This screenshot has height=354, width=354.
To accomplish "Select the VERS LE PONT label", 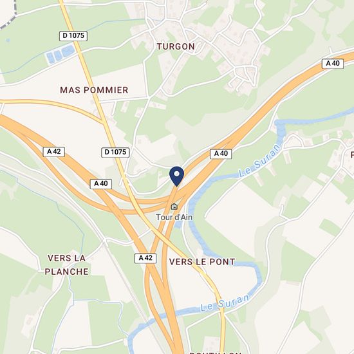I will point(202,262).
